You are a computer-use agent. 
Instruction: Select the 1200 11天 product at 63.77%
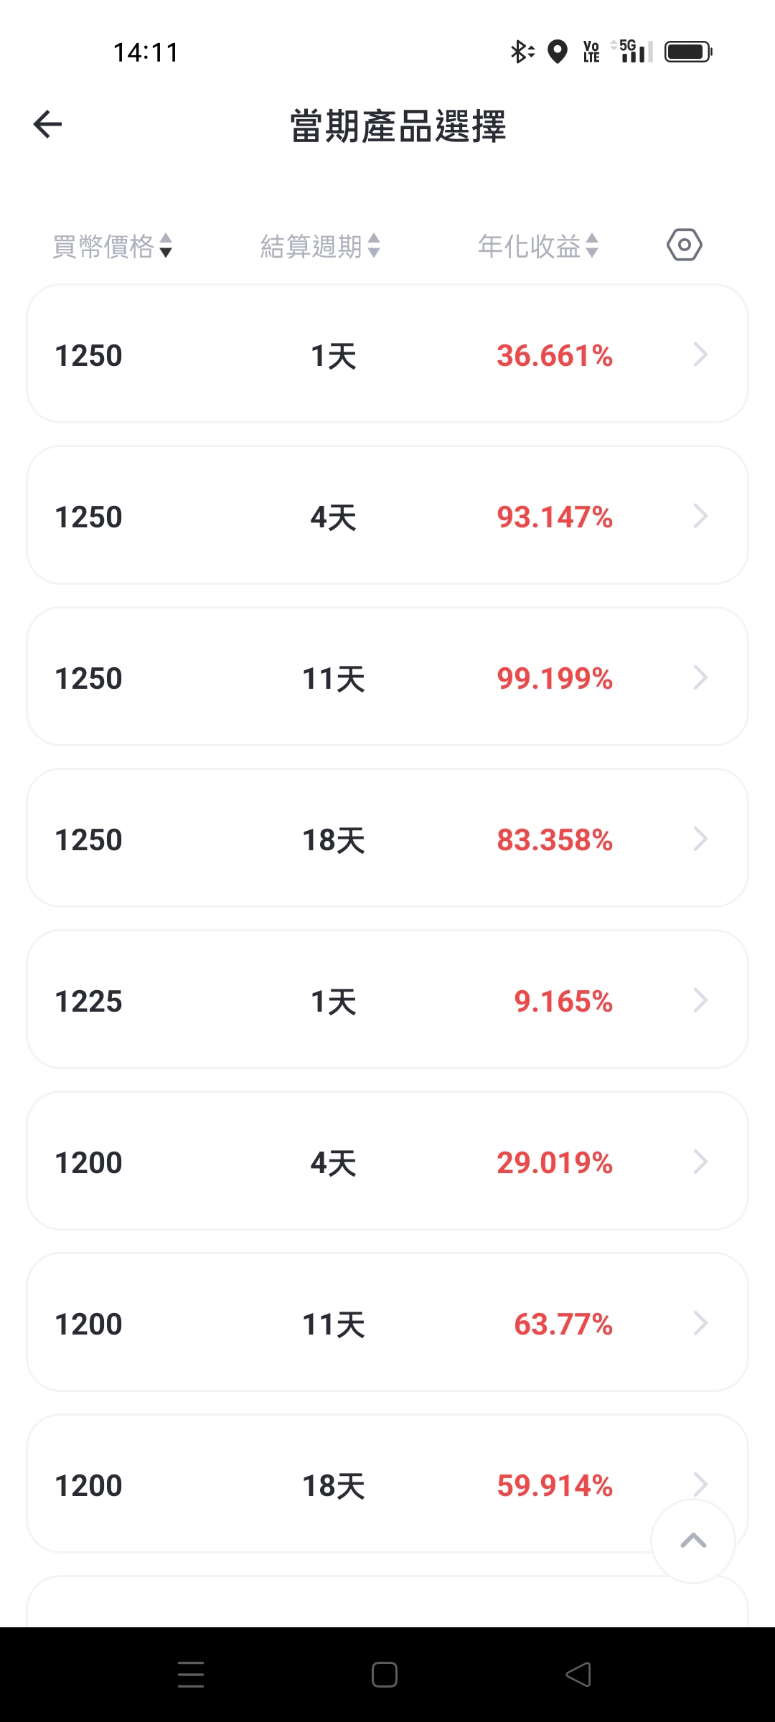coord(387,1322)
